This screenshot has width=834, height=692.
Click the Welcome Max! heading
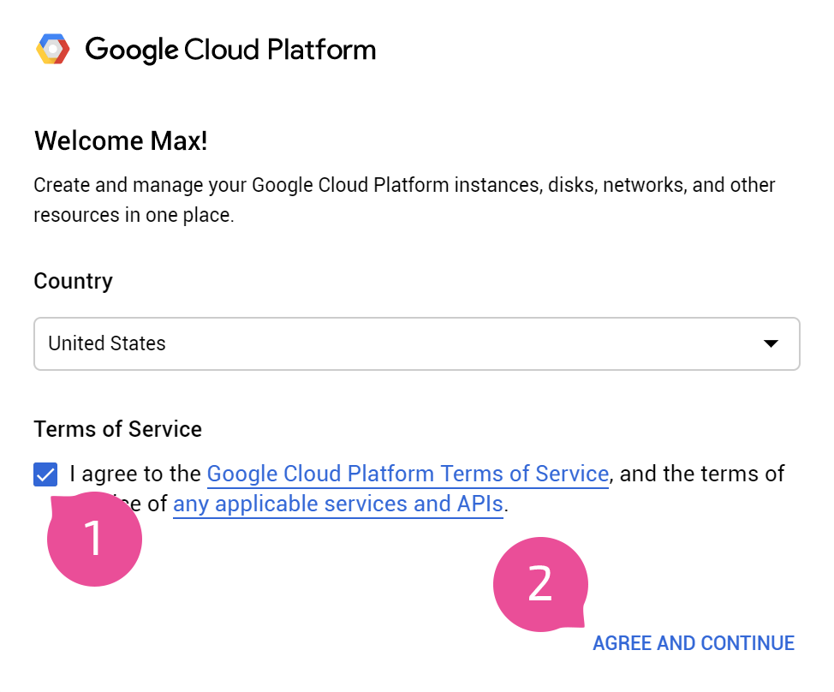coord(121,141)
